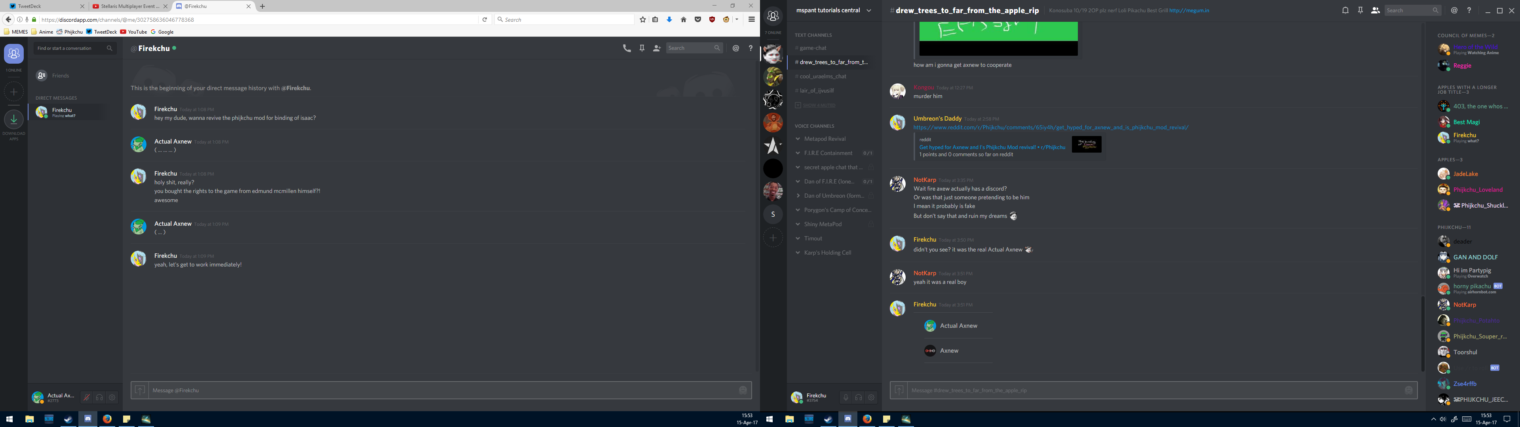Open the mspant tutorials central server dropdown
The height and width of the screenshot is (427, 1520).
868,11
